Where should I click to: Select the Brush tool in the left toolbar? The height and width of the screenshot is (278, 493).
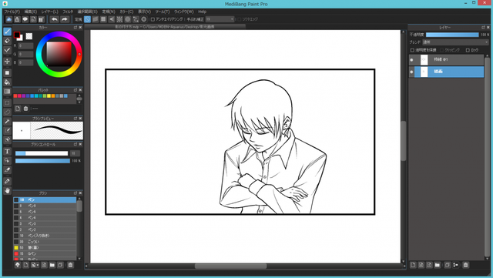[7, 32]
